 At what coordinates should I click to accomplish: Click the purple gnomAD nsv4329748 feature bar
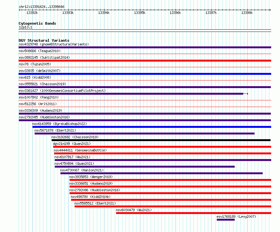click(x=145, y=47)
